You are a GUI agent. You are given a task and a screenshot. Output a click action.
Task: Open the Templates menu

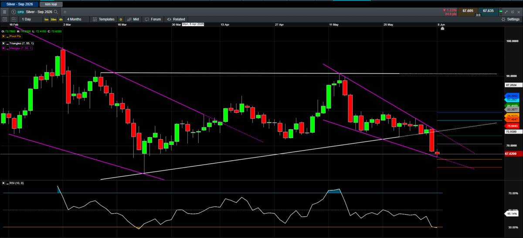click(x=103, y=19)
